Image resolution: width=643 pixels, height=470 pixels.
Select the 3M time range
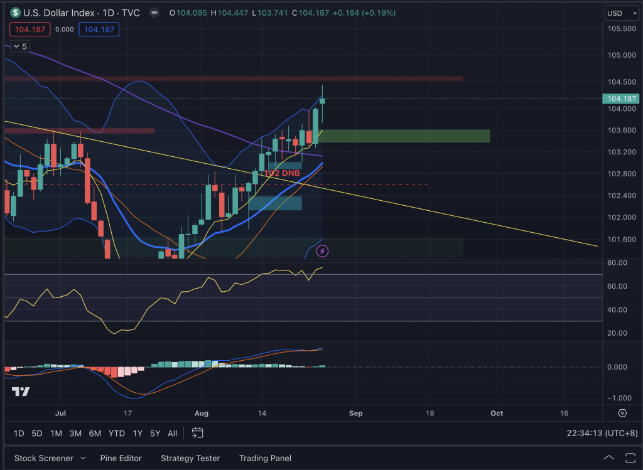(75, 433)
